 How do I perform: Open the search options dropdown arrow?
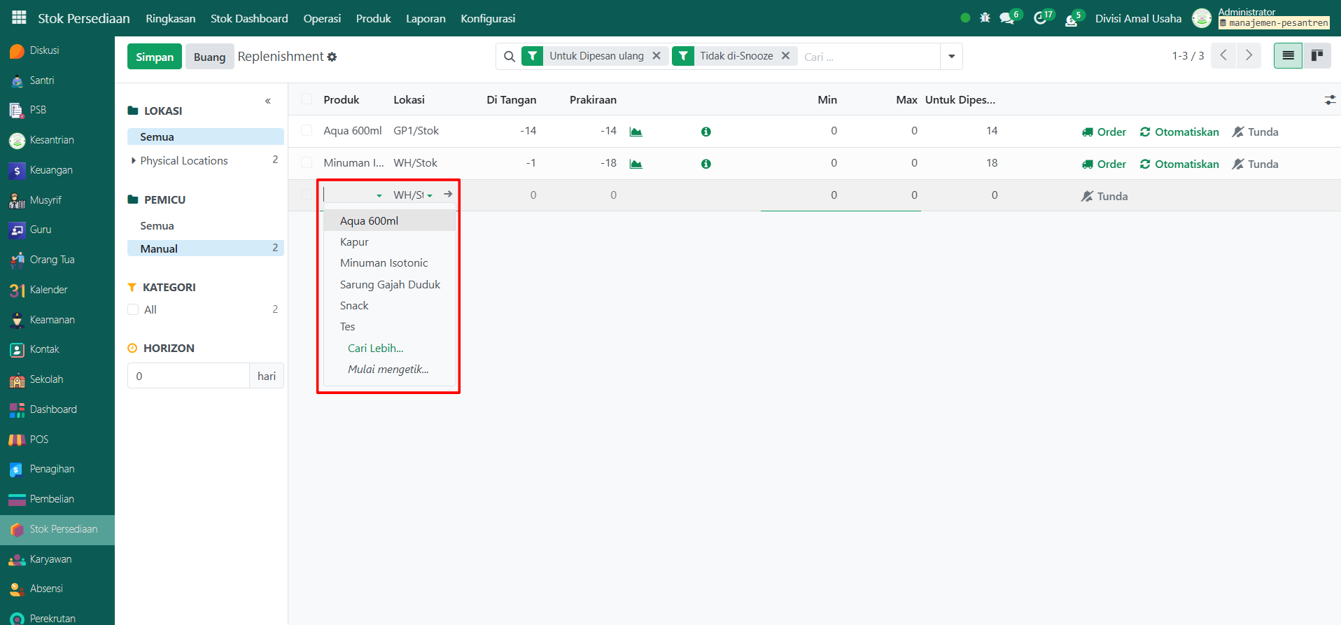coord(951,57)
